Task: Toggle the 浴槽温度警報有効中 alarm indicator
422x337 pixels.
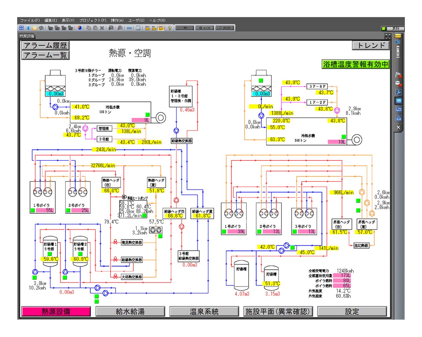Action: click(355, 64)
